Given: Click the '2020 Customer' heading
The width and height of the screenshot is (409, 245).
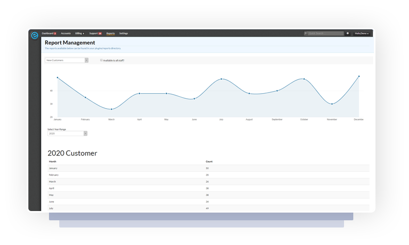Looking at the screenshot, I should pyautogui.click(x=72, y=153).
